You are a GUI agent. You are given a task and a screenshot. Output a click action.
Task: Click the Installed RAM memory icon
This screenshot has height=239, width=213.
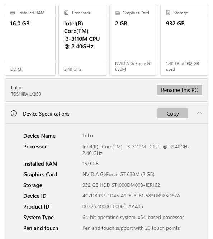(13, 13)
